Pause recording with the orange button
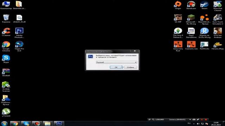225x126 pixels. (202, 119)
